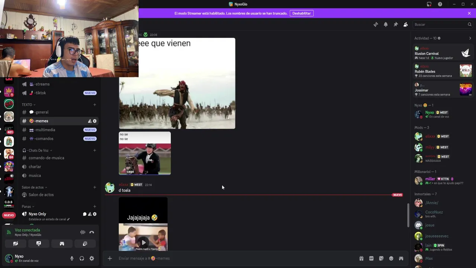
Task: Send a gift icon in message bar
Action: (x=361, y=258)
